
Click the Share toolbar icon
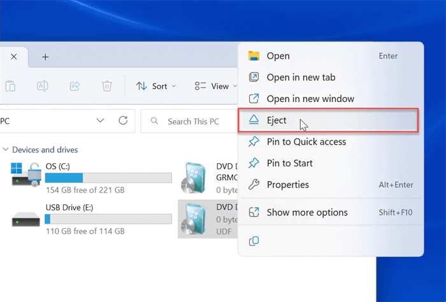pos(75,86)
